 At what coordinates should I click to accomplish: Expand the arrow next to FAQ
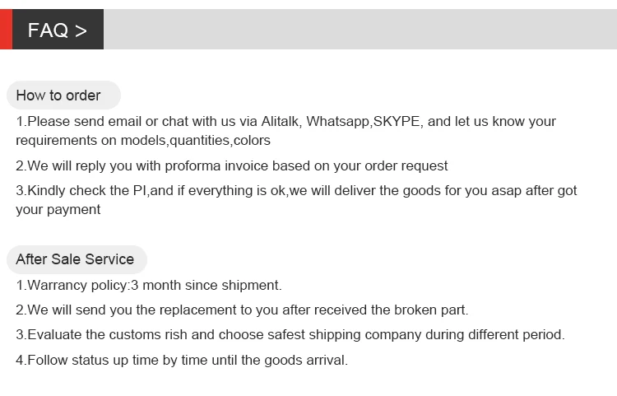click(x=81, y=30)
